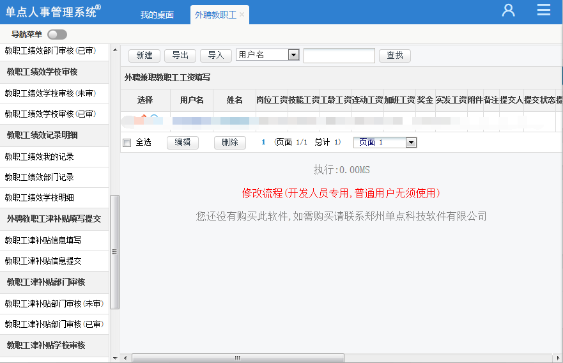This screenshot has height=363, width=563.
Task: Go to page number 1 link
Action: (x=263, y=142)
